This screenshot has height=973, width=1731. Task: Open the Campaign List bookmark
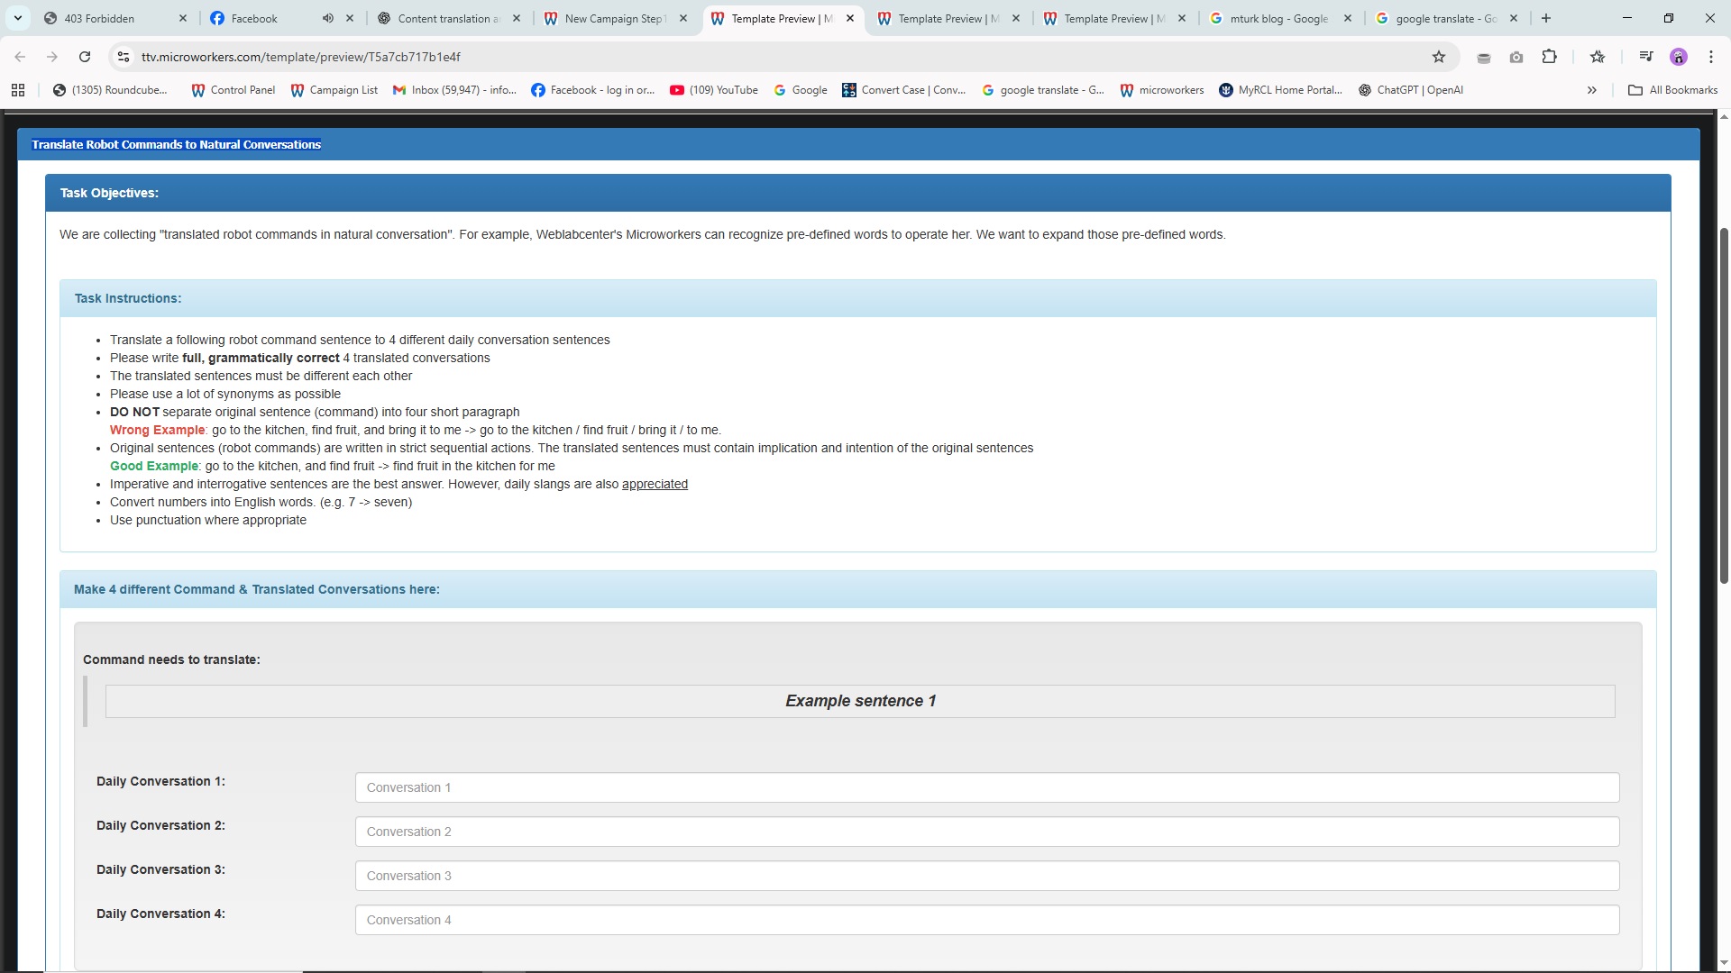(x=334, y=90)
